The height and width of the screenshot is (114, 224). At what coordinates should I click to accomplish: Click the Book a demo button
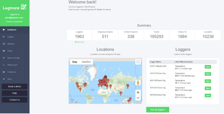(x=14, y=87)
